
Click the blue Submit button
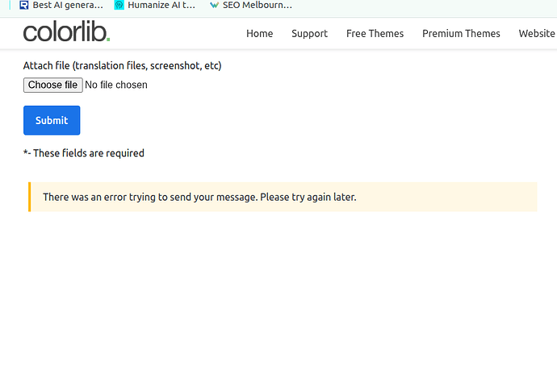point(52,120)
